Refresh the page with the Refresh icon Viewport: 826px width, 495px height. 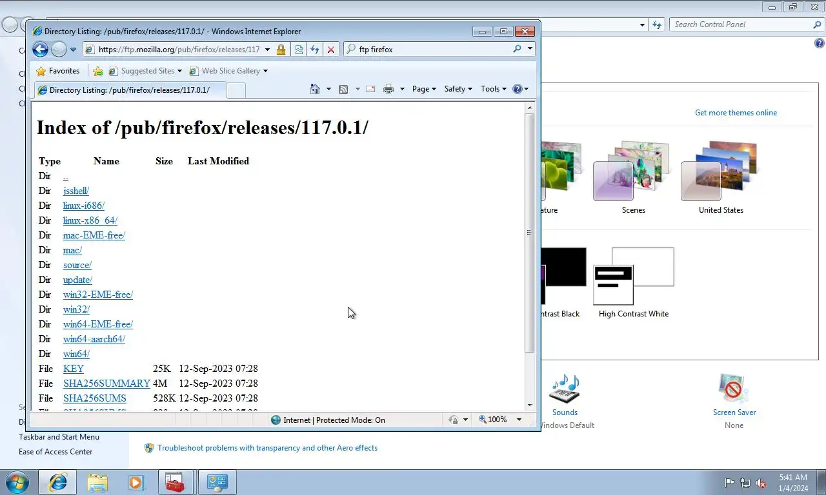coord(315,50)
